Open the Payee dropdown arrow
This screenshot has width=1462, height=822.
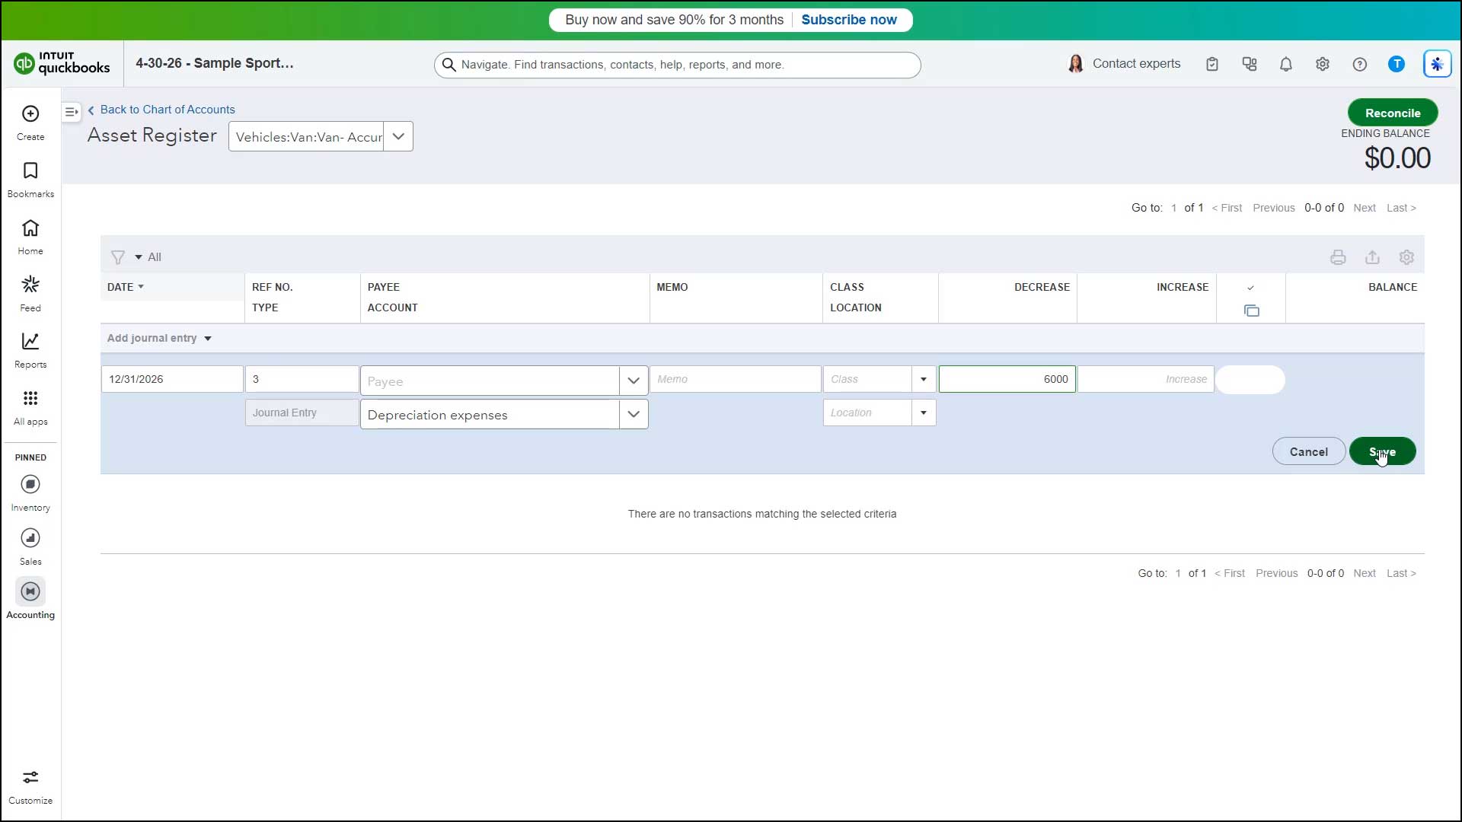(634, 381)
